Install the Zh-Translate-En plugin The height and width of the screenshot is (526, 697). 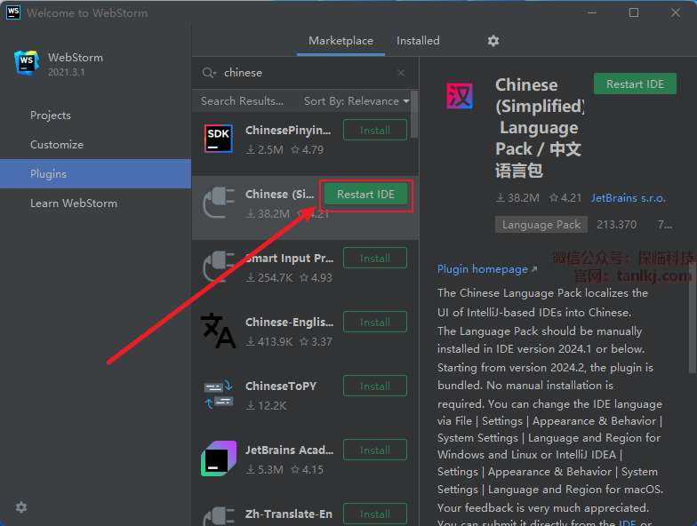pyautogui.click(x=375, y=514)
